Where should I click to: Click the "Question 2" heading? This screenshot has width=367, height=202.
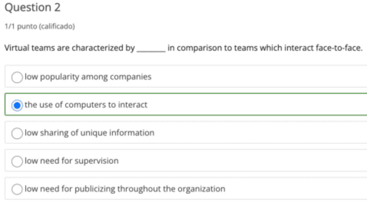32,7
